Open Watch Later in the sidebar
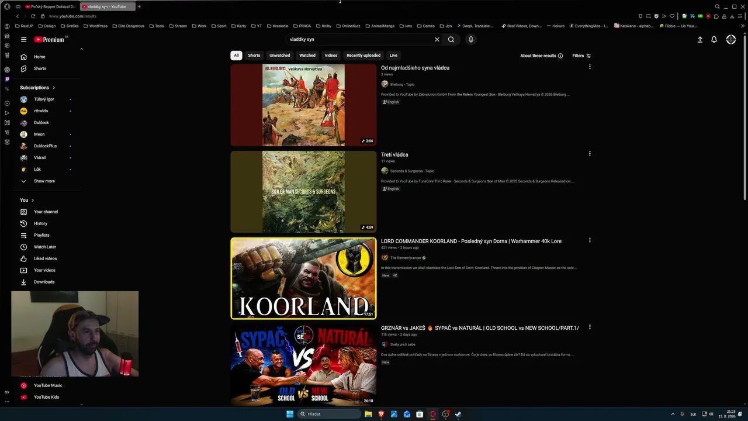Viewport: 748px width, 421px height. pos(44,247)
